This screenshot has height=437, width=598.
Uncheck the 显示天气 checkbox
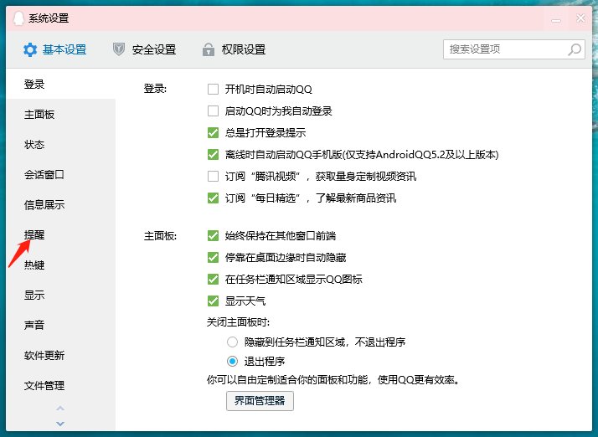tap(213, 301)
